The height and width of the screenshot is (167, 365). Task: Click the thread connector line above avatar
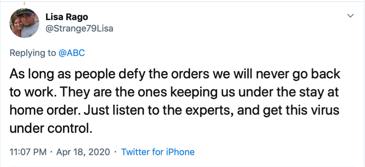coord(24,3)
